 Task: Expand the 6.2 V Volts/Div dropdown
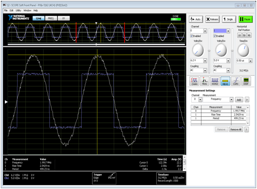(205, 60)
